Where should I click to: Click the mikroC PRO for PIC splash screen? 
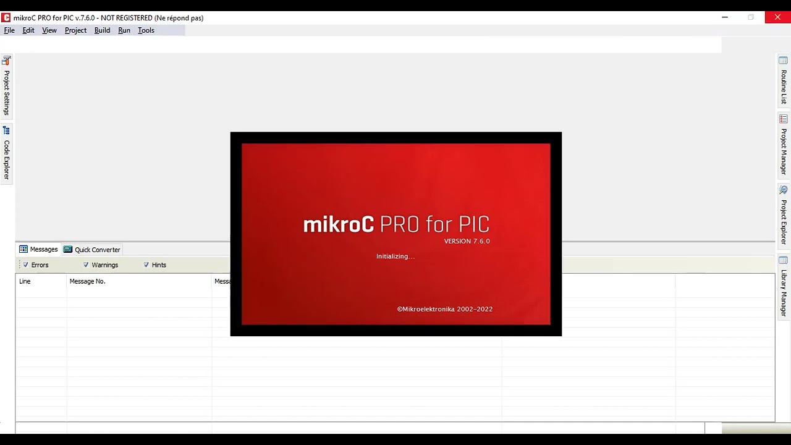(x=396, y=234)
